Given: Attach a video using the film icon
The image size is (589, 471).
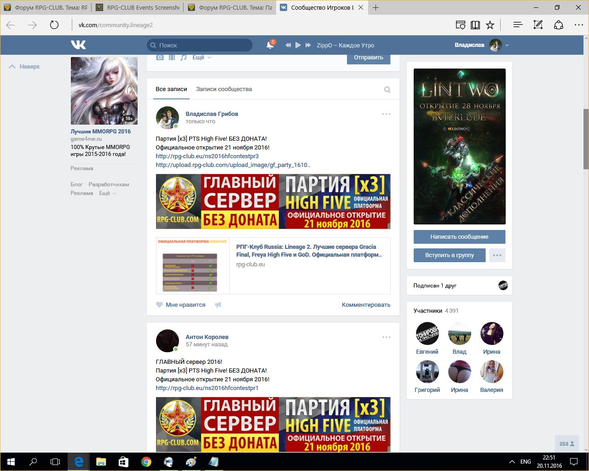Looking at the screenshot, I should (172, 57).
